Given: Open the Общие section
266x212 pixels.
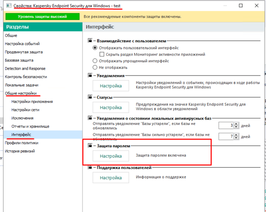Looking at the screenshot, I should point(11,35).
